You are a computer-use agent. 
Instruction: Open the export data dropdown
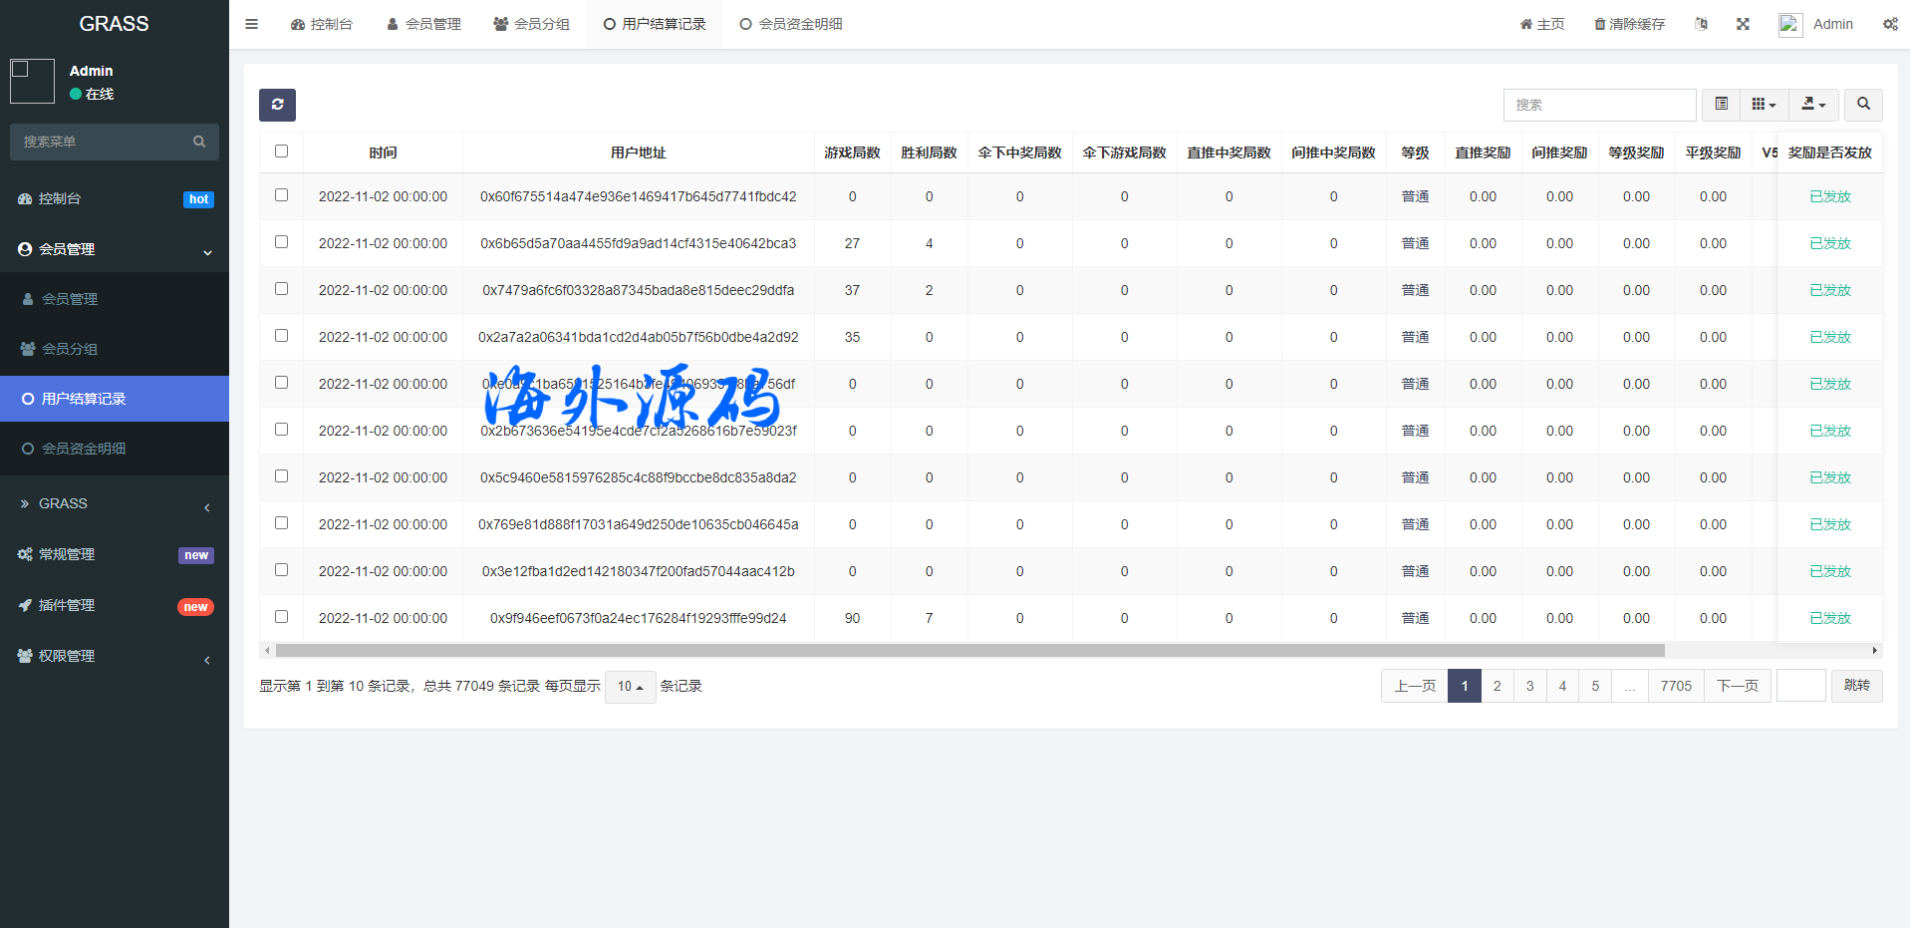pos(1813,105)
